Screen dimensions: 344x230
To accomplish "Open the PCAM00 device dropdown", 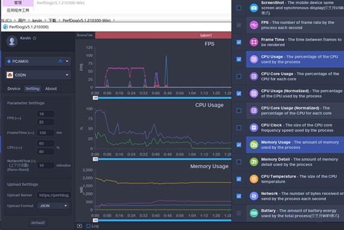I will coord(37,61).
